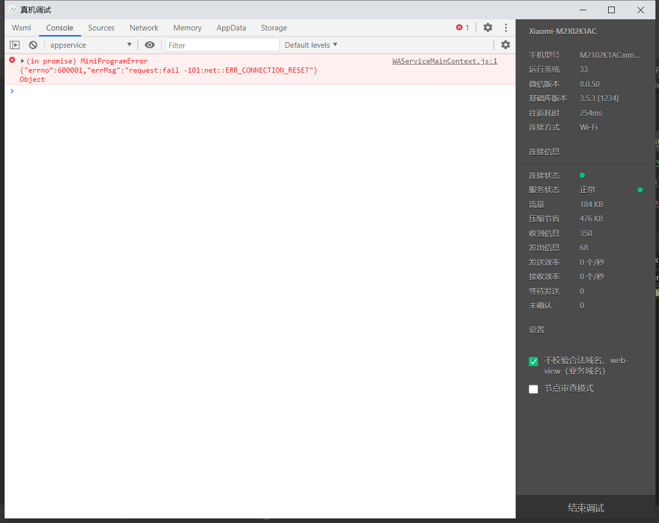Open the Storage tab
Screen dimensions: 659x523
(x=274, y=28)
